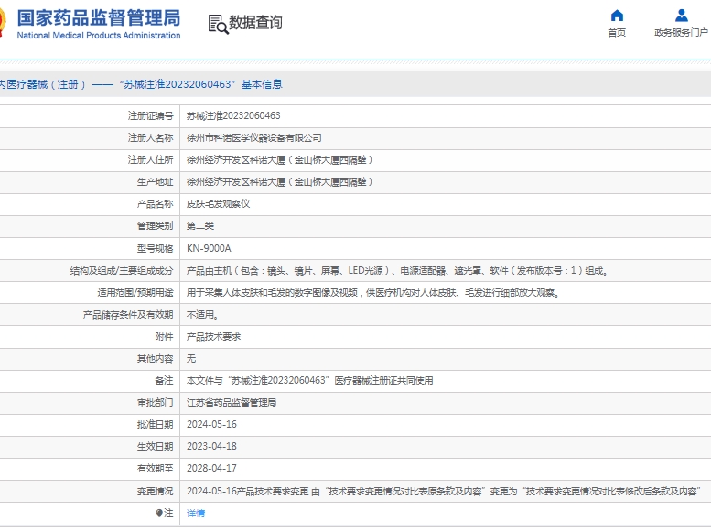Click attachment value 产品技术要求
711x532 pixels.
tap(213, 337)
